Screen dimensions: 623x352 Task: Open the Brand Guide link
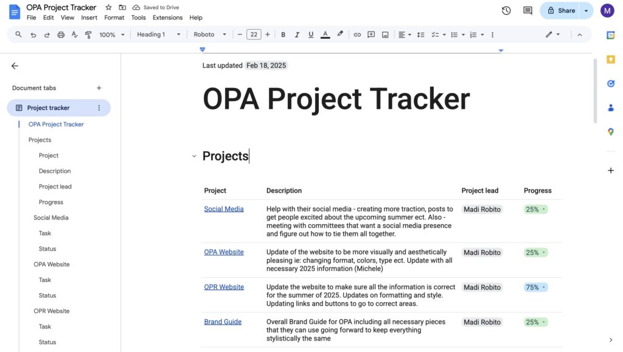click(223, 322)
